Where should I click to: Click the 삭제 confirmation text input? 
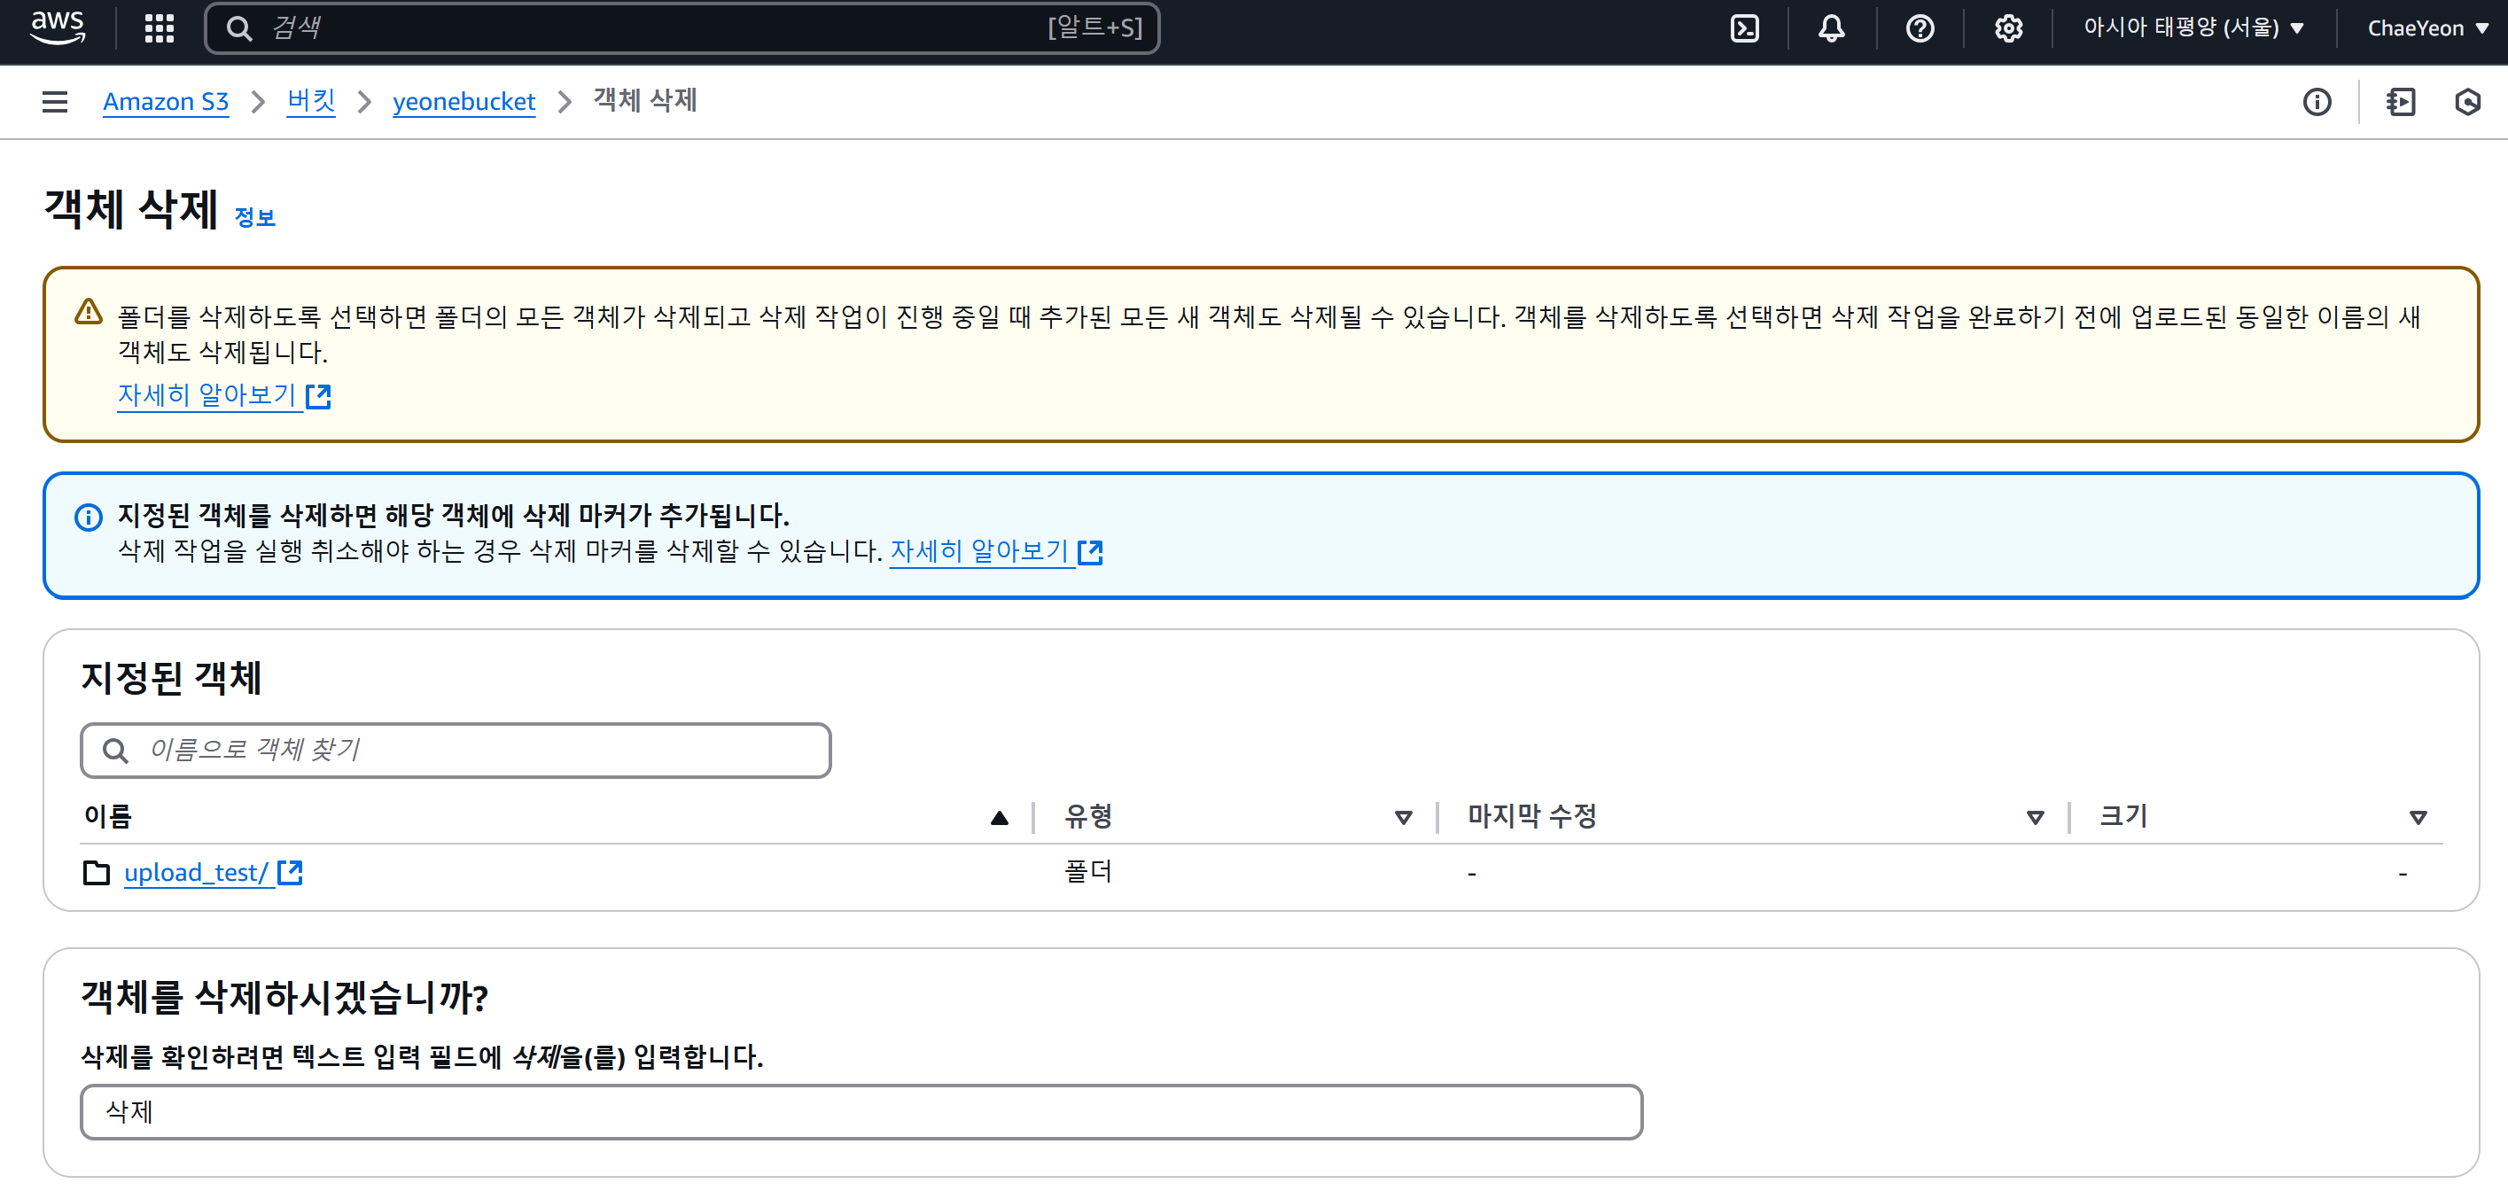[861, 1111]
